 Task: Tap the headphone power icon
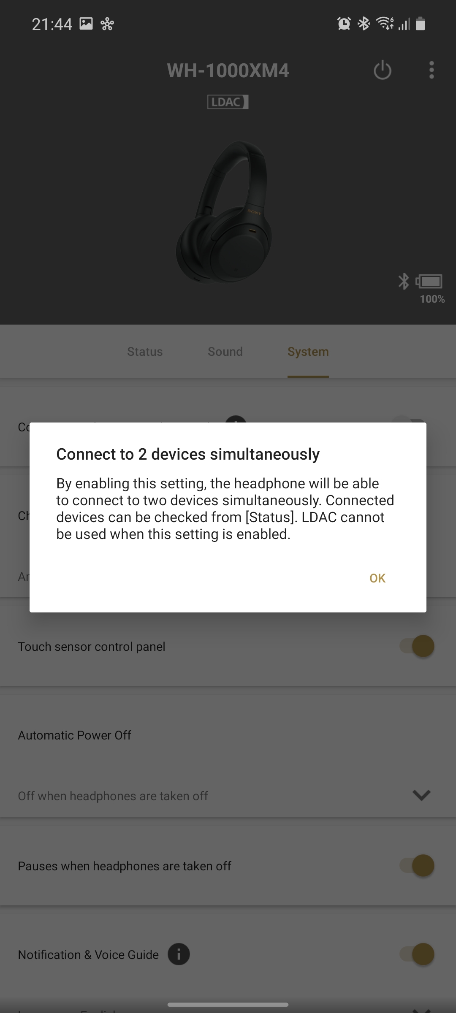(x=383, y=70)
